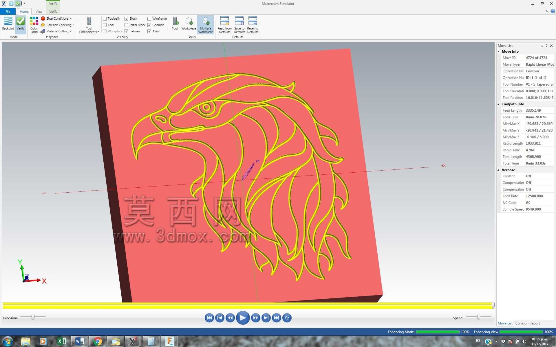Click the volume tray icon

pyautogui.click(x=524, y=342)
